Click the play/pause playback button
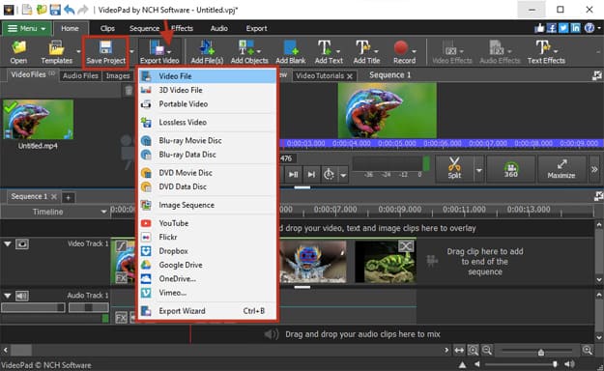The image size is (604, 371). point(293,175)
